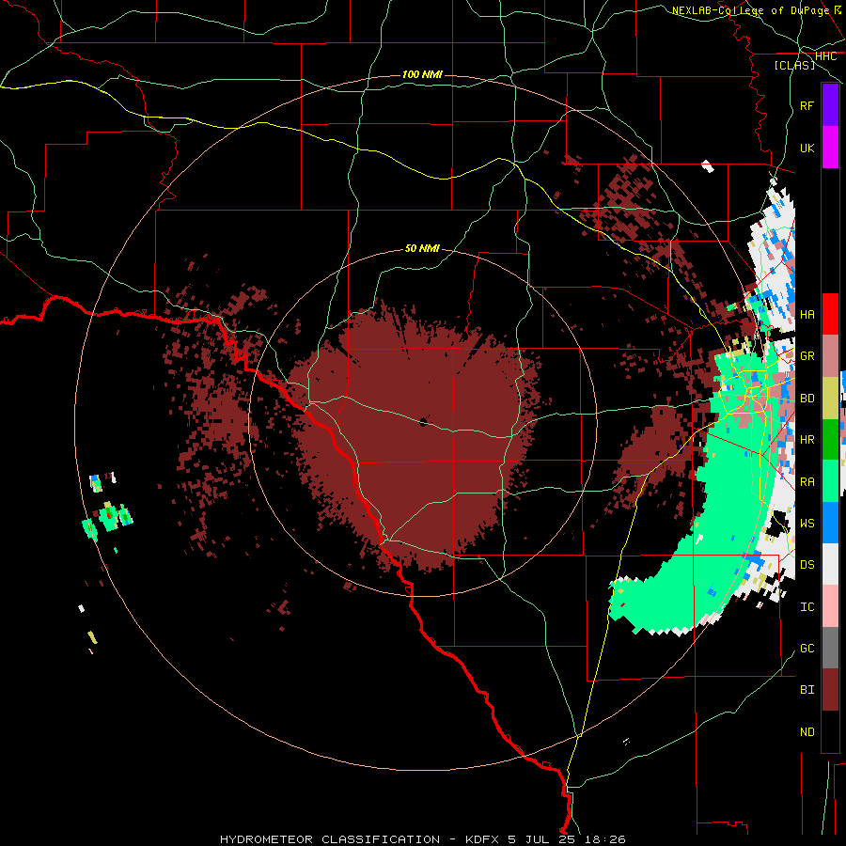846x846 pixels.
Task: Click the WS legend label
Action: [x=807, y=524]
